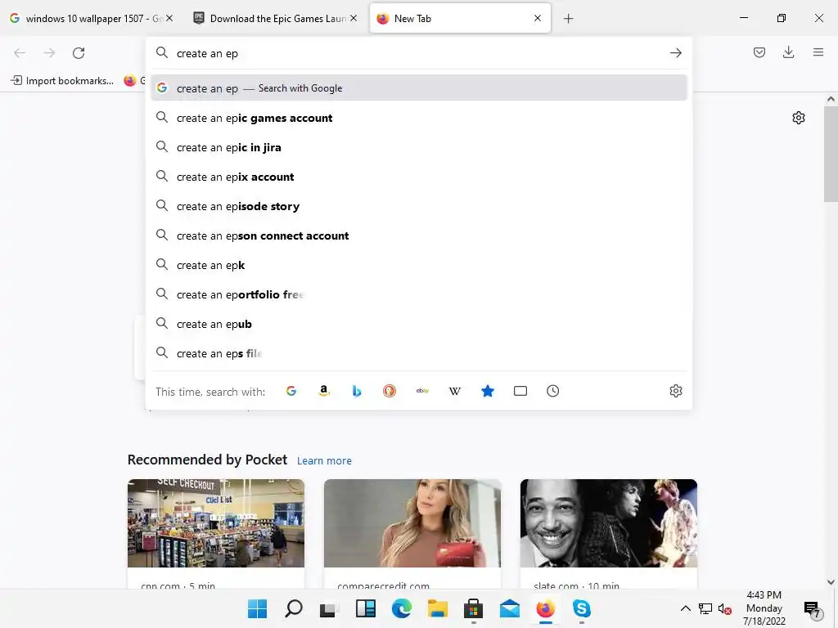This screenshot has width=838, height=628.
Task: Close the Epic Games Launcher tab
Action: pyautogui.click(x=354, y=18)
